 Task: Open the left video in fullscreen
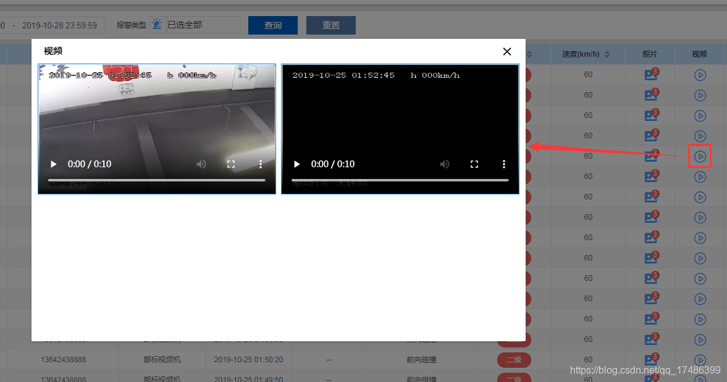(231, 164)
